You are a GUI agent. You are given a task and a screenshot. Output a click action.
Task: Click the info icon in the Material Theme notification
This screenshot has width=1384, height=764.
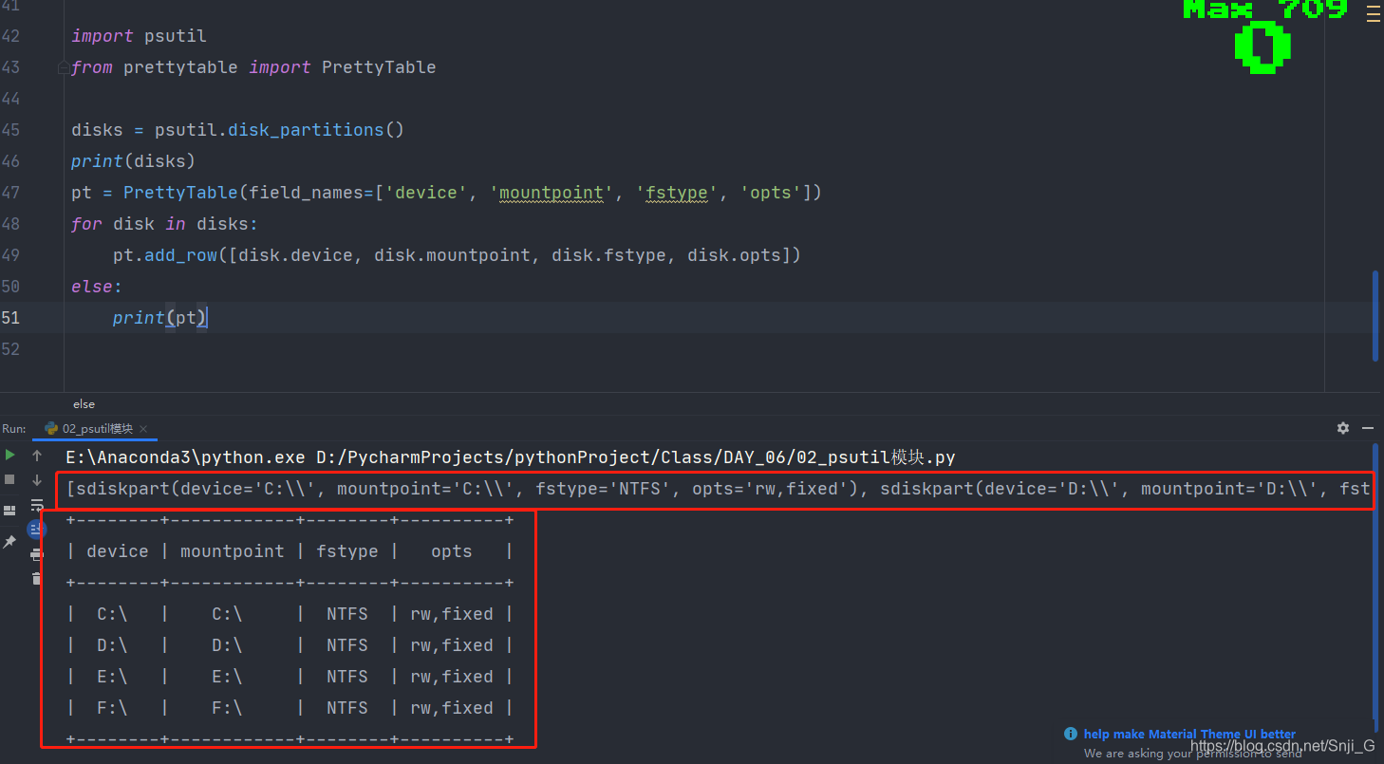coord(1071,734)
